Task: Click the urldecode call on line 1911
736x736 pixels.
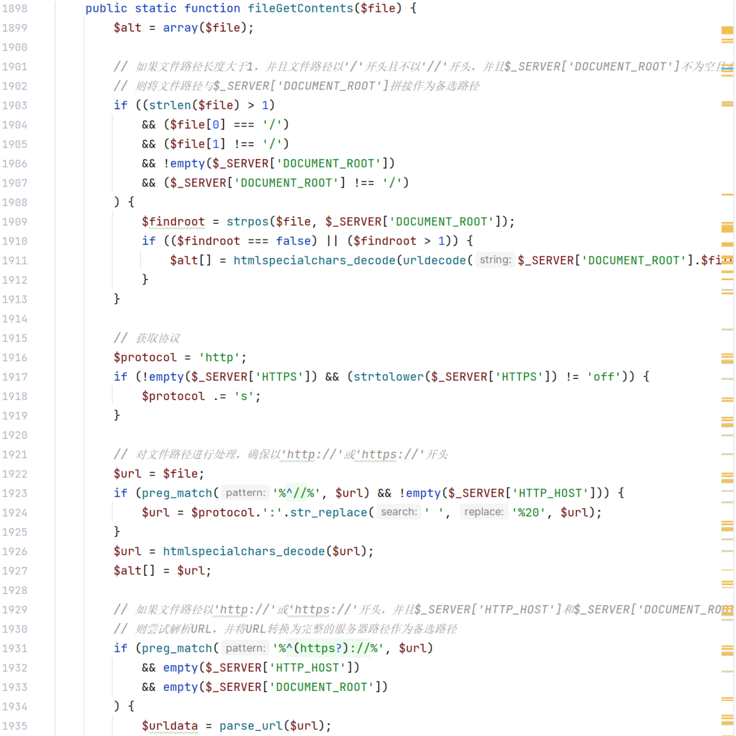Action: [x=434, y=260]
